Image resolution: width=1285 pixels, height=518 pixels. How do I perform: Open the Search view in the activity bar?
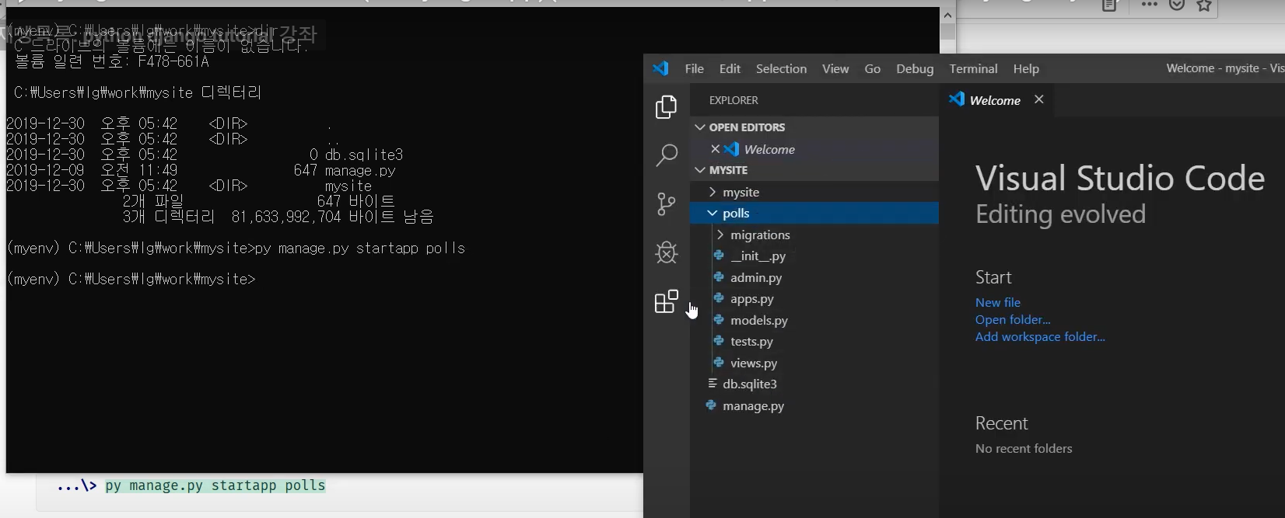(x=666, y=155)
